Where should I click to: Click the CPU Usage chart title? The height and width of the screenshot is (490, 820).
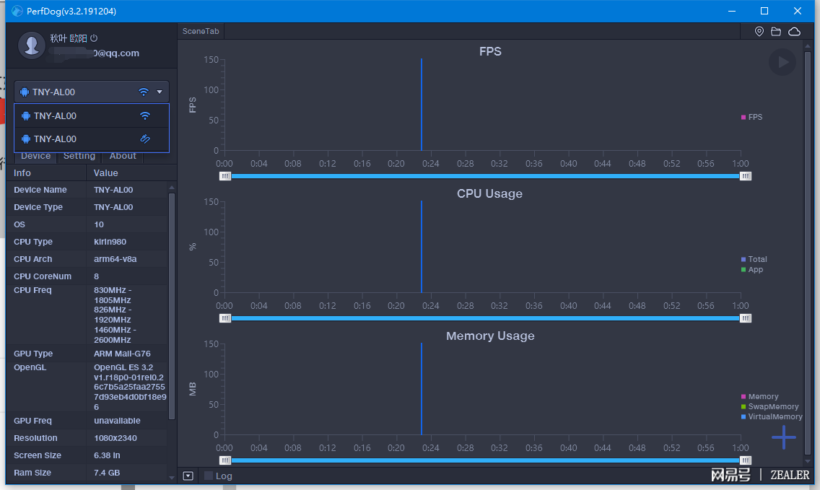(489, 193)
